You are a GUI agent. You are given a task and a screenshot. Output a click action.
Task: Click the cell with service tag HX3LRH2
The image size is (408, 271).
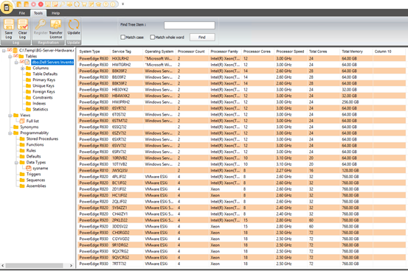click(x=127, y=58)
